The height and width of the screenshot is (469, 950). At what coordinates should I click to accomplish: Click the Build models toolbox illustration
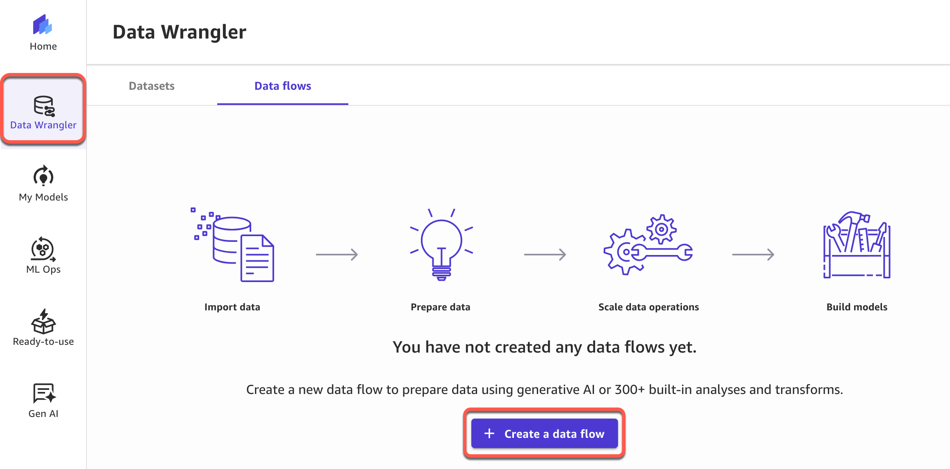coord(857,245)
